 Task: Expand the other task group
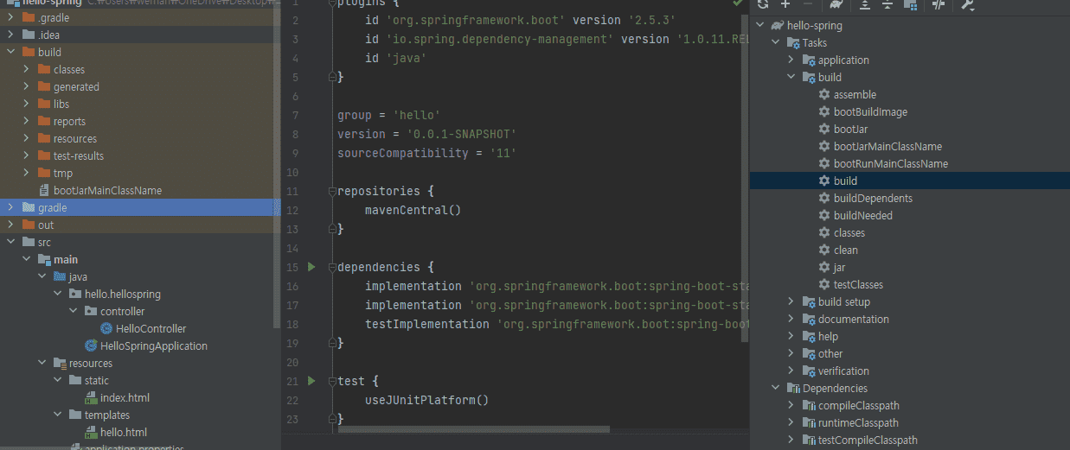(x=791, y=354)
